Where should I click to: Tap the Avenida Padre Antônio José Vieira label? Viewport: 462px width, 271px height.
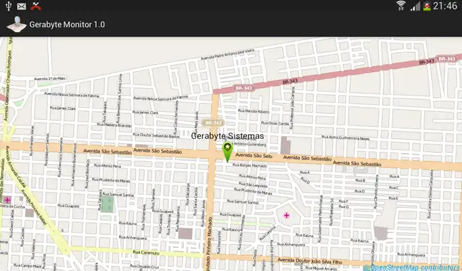229,53
